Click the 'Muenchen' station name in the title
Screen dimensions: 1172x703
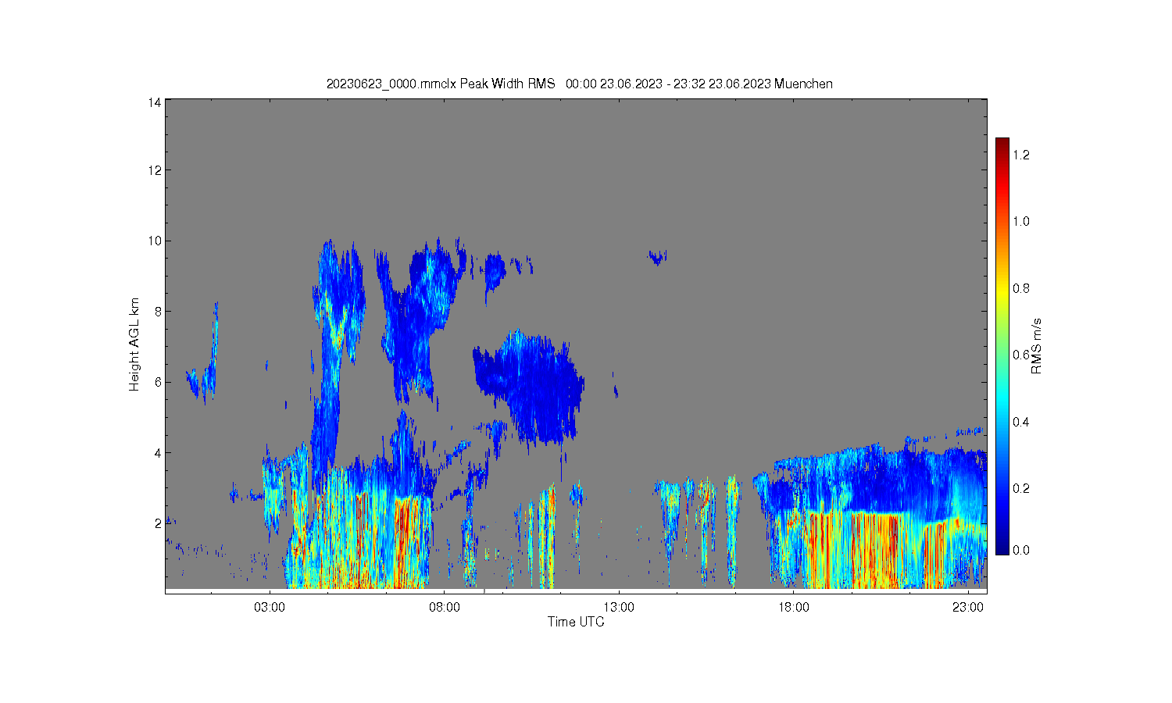[803, 84]
